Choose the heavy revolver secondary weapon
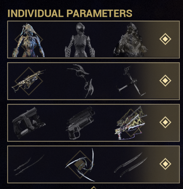Screen dimensions: 183x189 click(x=81, y=123)
